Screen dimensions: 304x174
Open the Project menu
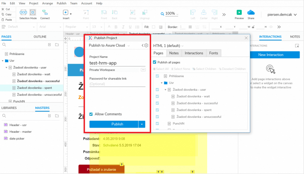click(33, 3)
